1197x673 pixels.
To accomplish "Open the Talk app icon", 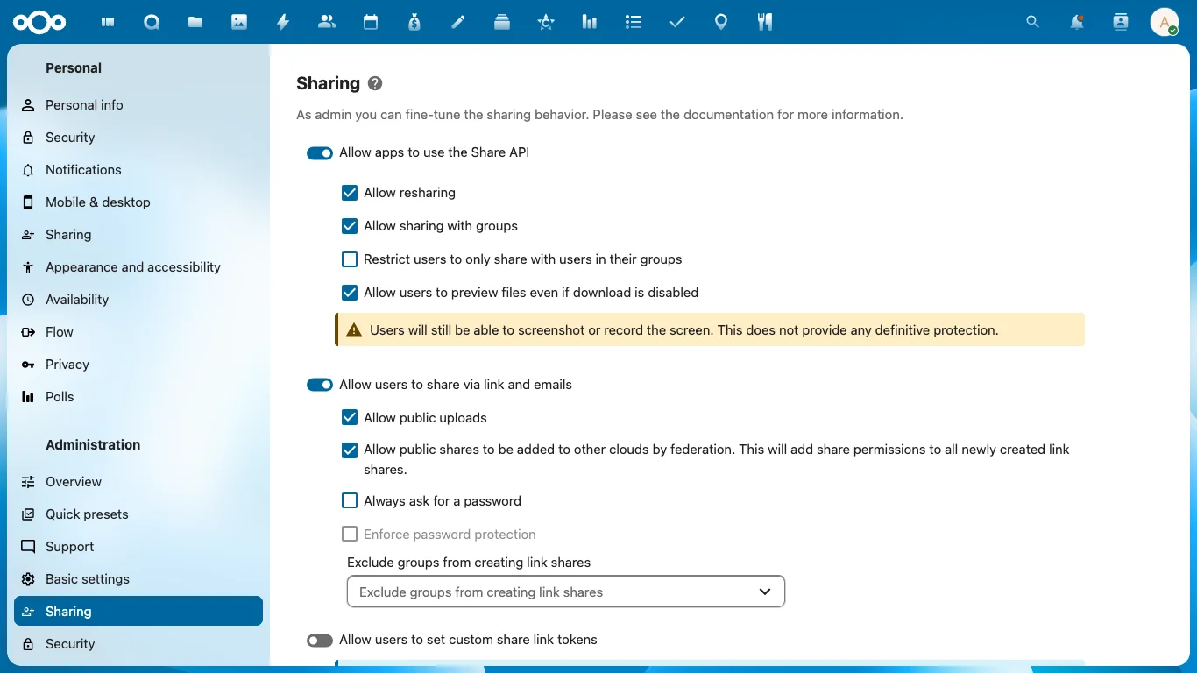I will coord(152,22).
